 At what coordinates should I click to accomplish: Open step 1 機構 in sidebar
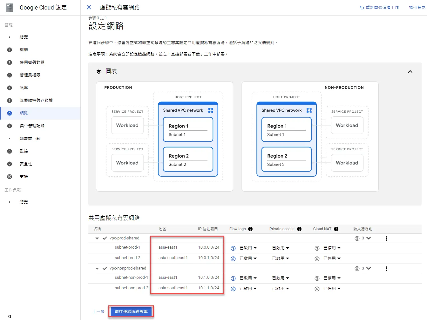point(24,50)
